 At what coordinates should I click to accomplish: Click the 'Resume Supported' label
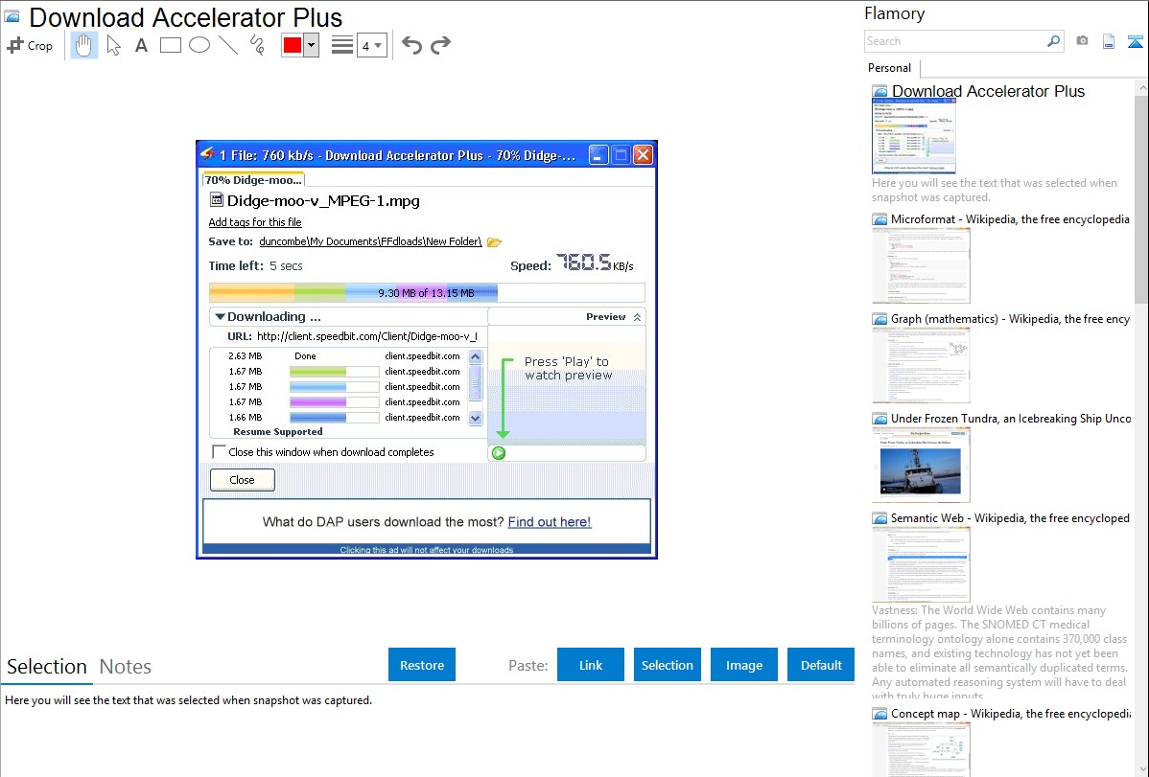tap(278, 432)
